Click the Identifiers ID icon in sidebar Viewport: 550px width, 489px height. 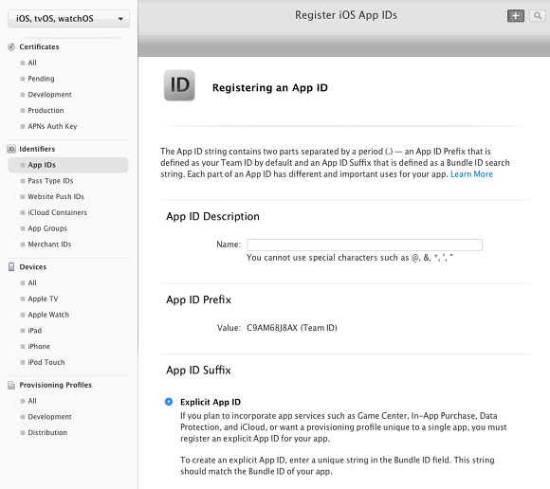[11, 149]
